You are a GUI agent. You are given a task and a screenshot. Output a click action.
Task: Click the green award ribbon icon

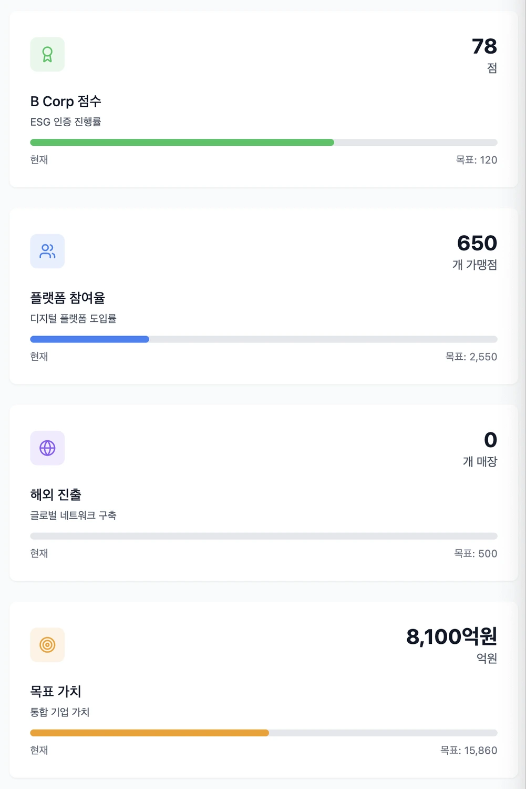click(47, 54)
